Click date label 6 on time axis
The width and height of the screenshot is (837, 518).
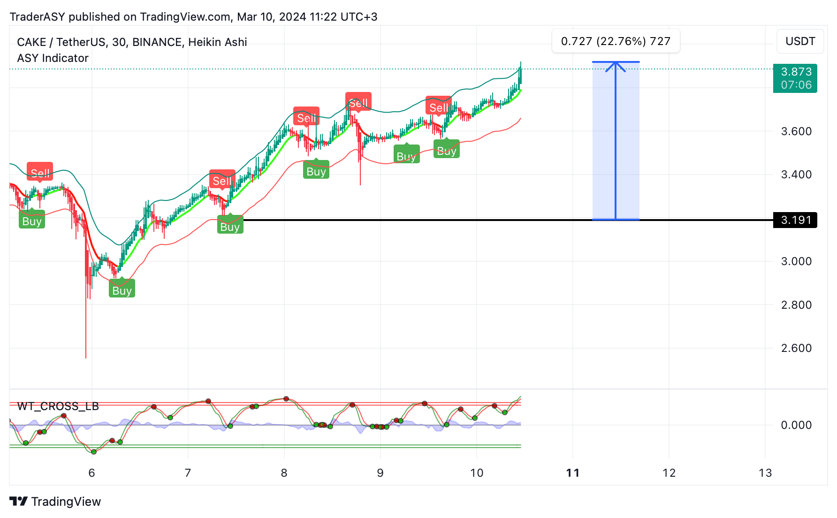92,473
